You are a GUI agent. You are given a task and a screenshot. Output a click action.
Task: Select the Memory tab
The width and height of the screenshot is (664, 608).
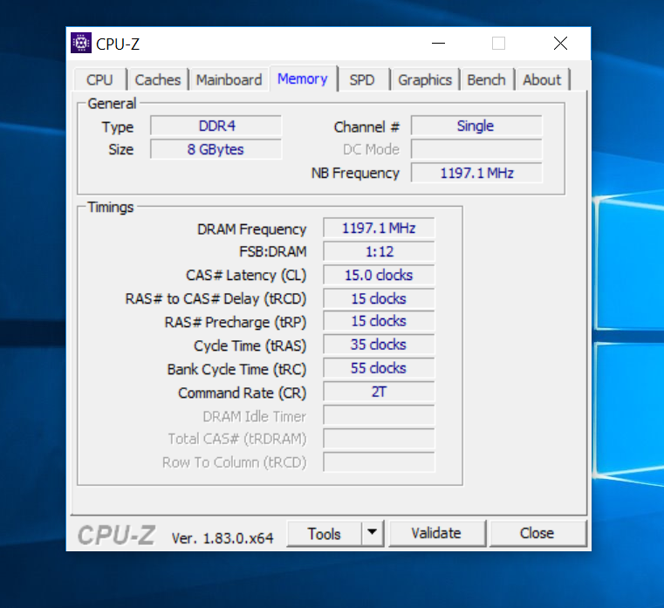[x=303, y=79]
